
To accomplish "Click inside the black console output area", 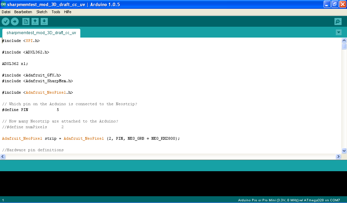I will [173, 184].
